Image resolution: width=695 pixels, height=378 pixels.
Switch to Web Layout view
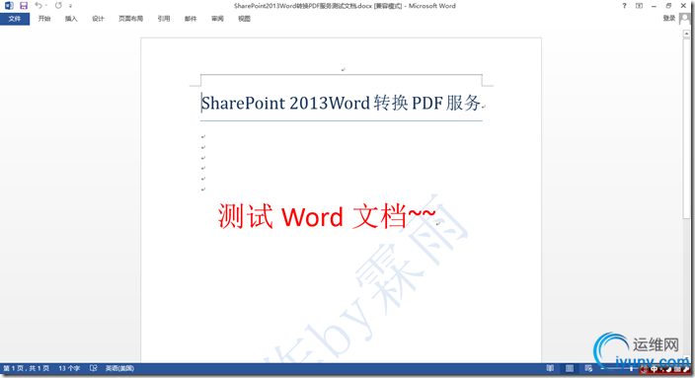pos(588,368)
